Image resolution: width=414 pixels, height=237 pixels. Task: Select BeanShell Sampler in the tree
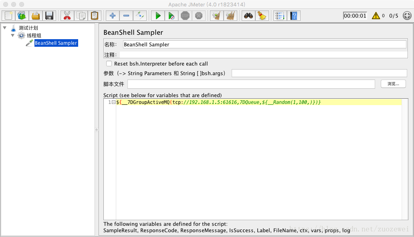pyautogui.click(x=56, y=43)
